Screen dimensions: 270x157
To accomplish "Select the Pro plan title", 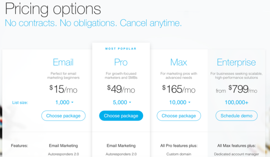I will [x=121, y=62].
